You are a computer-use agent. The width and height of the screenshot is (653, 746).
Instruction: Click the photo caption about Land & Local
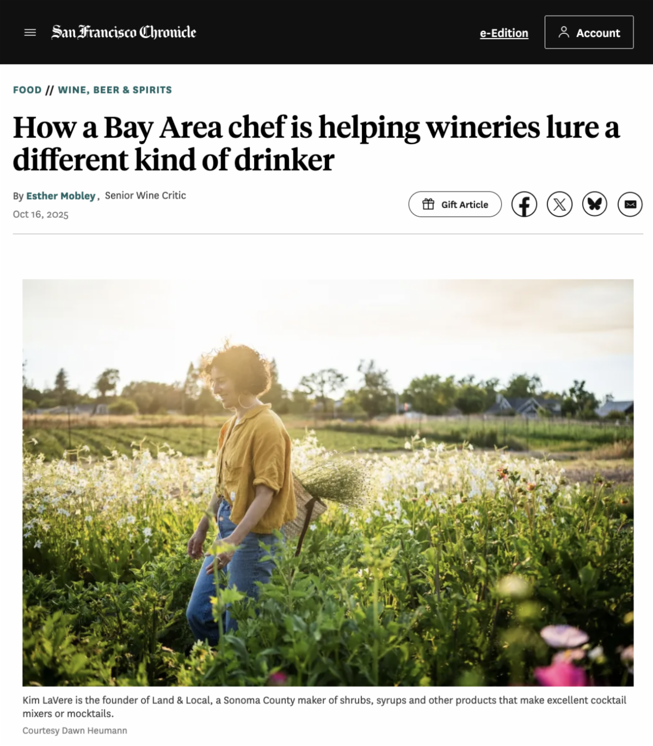click(x=324, y=707)
